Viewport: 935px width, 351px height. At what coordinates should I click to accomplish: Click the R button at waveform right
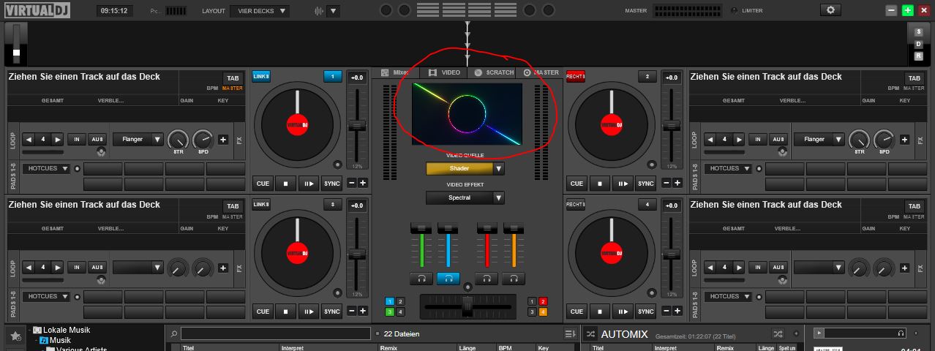coord(919,56)
